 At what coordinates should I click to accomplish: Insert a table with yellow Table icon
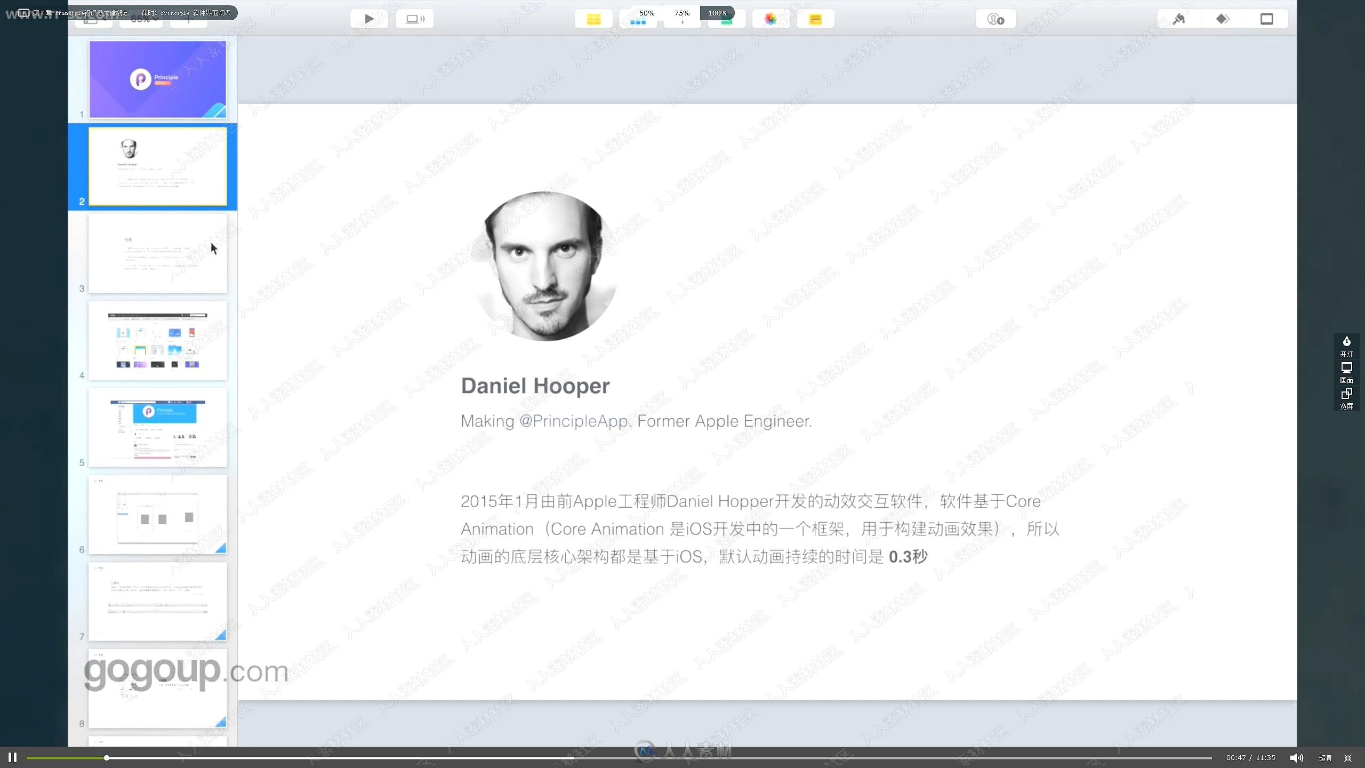pos(593,19)
